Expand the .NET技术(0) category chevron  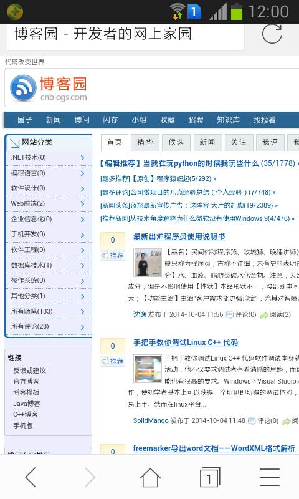(x=83, y=158)
